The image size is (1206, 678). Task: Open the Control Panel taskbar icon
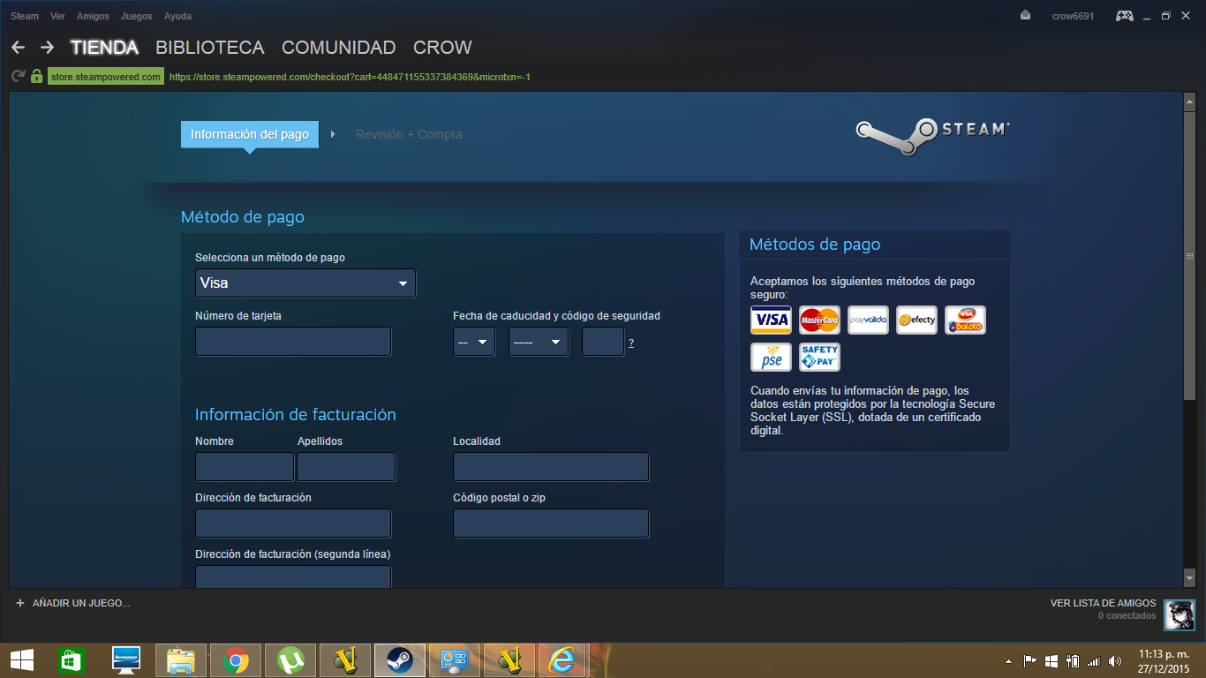click(x=455, y=659)
